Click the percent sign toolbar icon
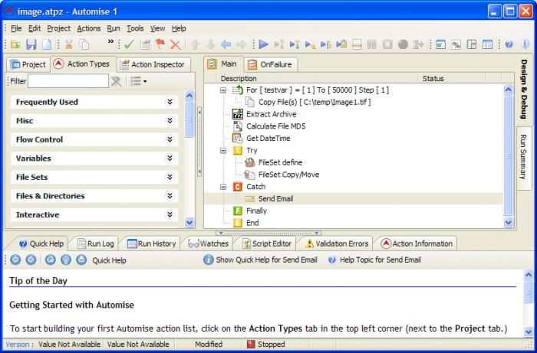This screenshot has width=537, height=353. pyautogui.click(x=456, y=44)
